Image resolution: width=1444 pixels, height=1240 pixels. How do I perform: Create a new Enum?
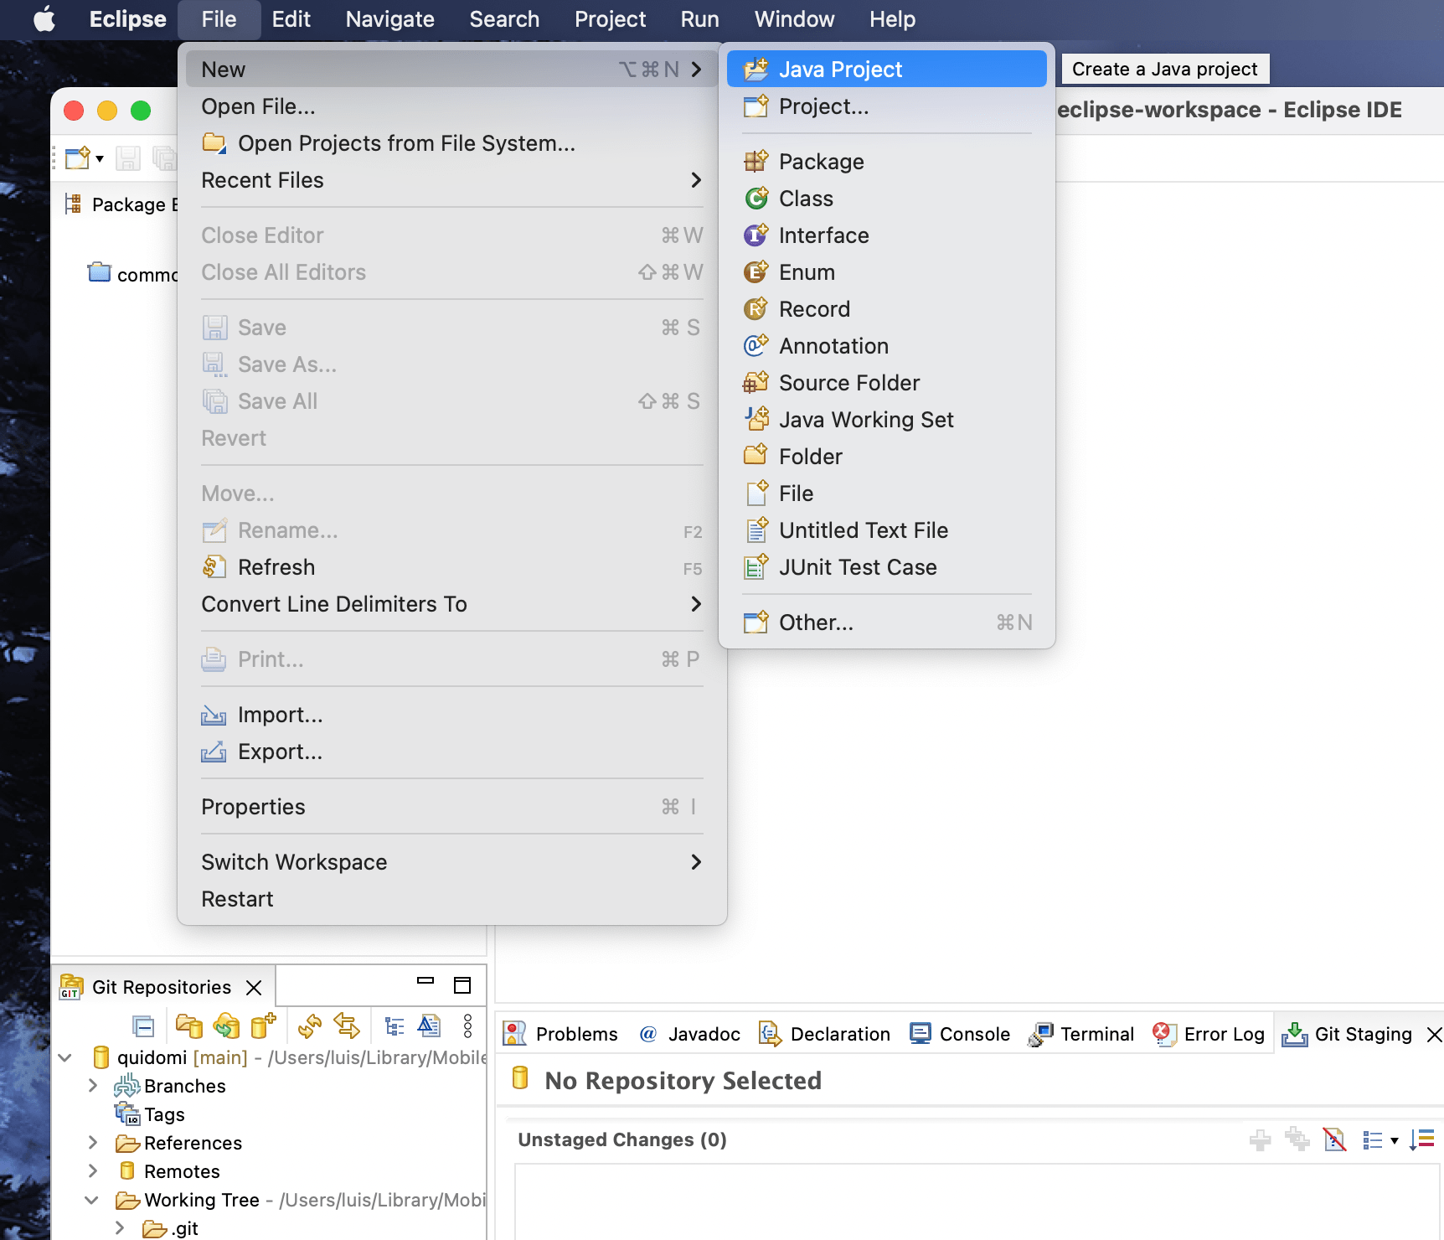tap(886, 272)
